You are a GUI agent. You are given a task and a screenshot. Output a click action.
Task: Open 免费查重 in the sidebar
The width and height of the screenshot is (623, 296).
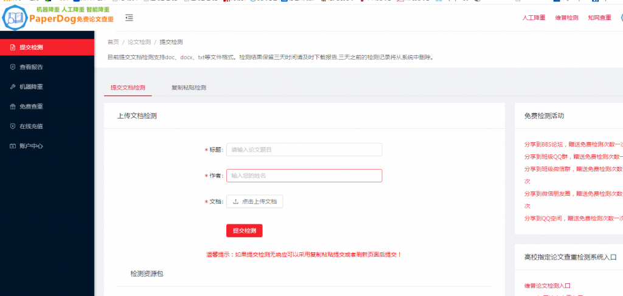coord(47,106)
